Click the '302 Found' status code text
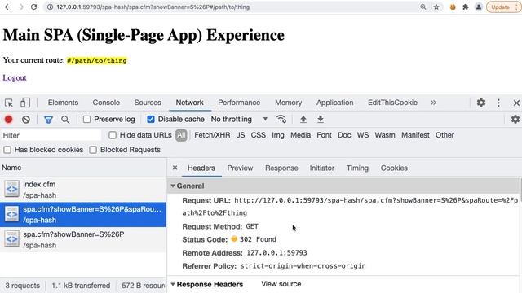Image resolution: width=522 pixels, height=293 pixels. (258, 239)
